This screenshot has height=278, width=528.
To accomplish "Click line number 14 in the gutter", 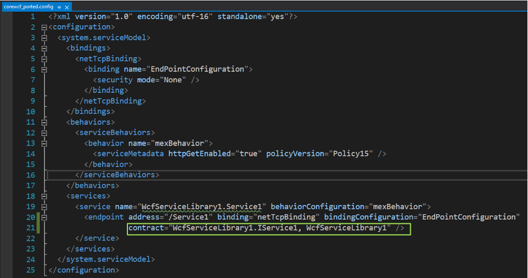I will (31, 154).
